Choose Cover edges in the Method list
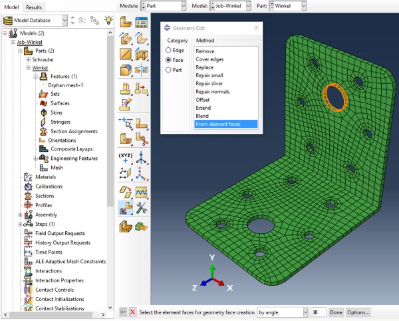Image resolution: width=399 pixels, height=321 pixels. click(x=225, y=59)
